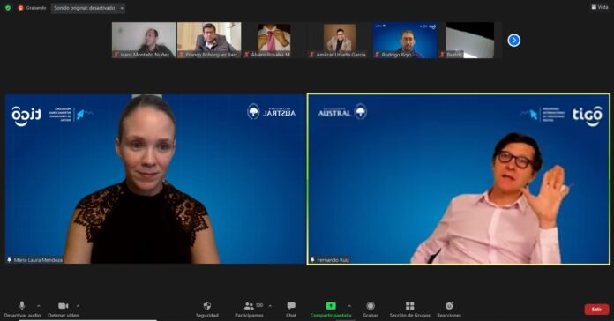Open the Vista view menu
This screenshot has height=321, width=614.
click(x=600, y=7)
